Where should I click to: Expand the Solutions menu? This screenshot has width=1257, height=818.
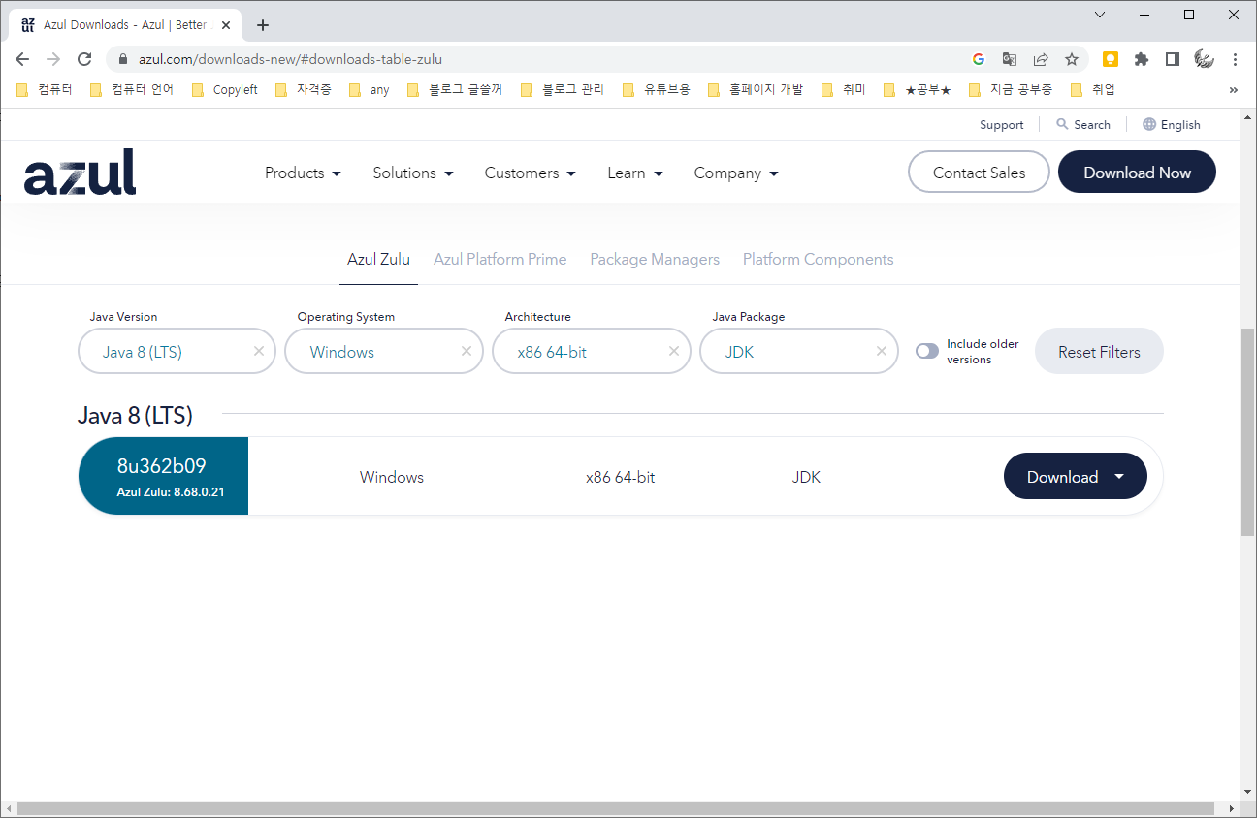pos(413,173)
